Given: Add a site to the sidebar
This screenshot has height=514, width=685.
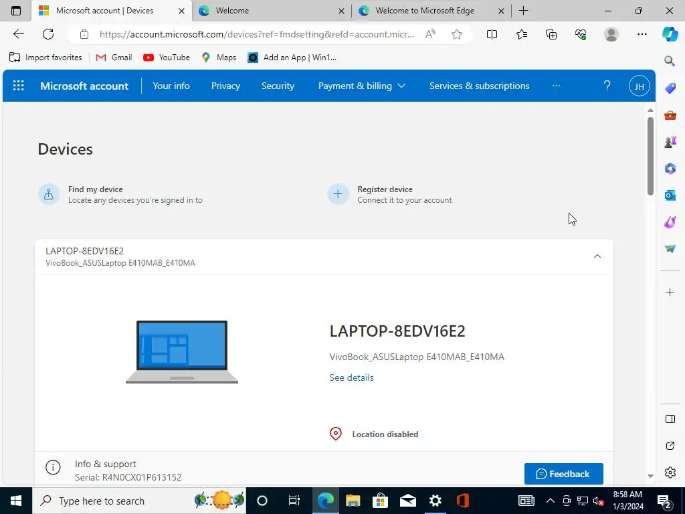Looking at the screenshot, I should click(670, 292).
